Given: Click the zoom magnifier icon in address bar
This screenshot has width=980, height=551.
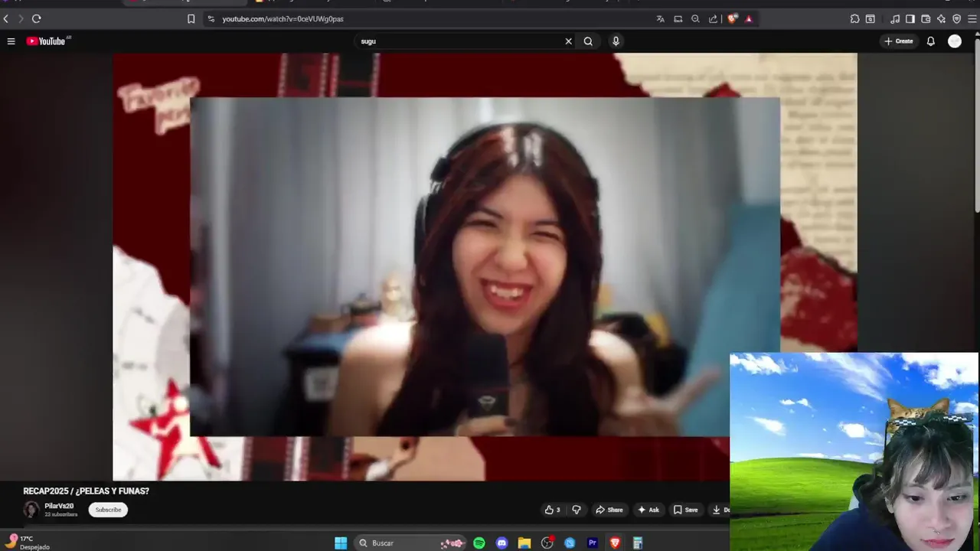Looking at the screenshot, I should point(696,18).
